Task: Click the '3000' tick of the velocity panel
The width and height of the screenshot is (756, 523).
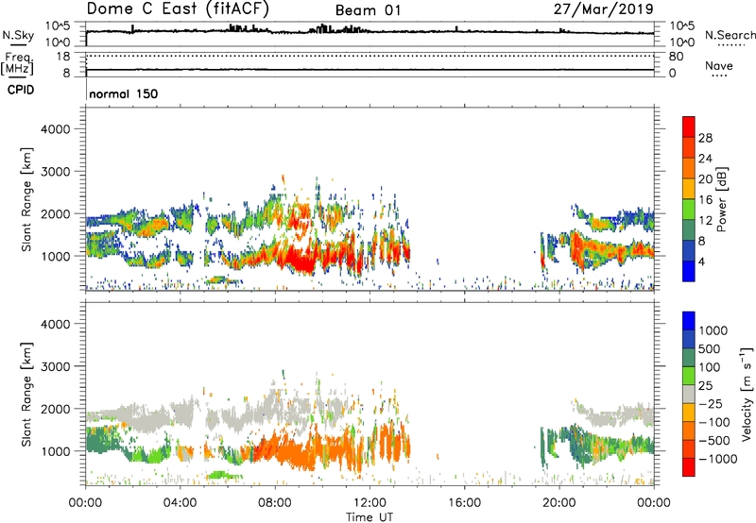Action: click(55, 366)
